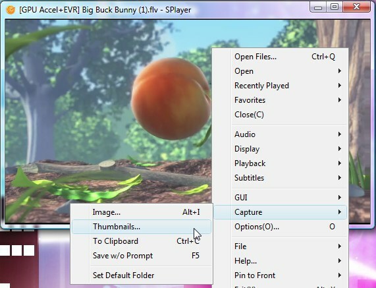376x288 pixels.
Task: Choose Save w/o Prompt option
Action: click(142, 256)
